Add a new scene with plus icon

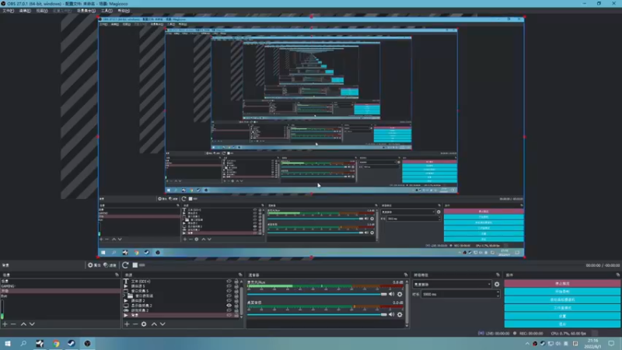tap(5, 324)
